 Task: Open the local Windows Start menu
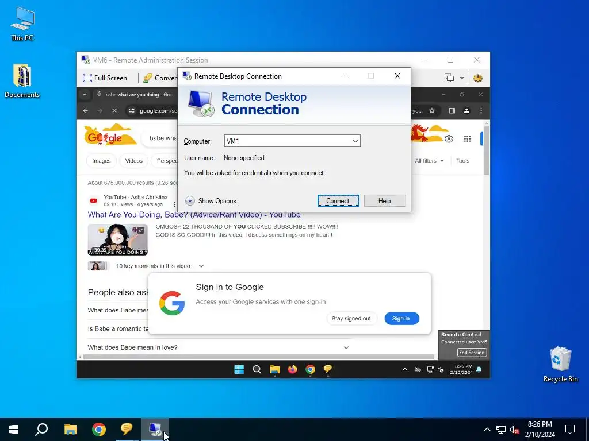[14, 430]
